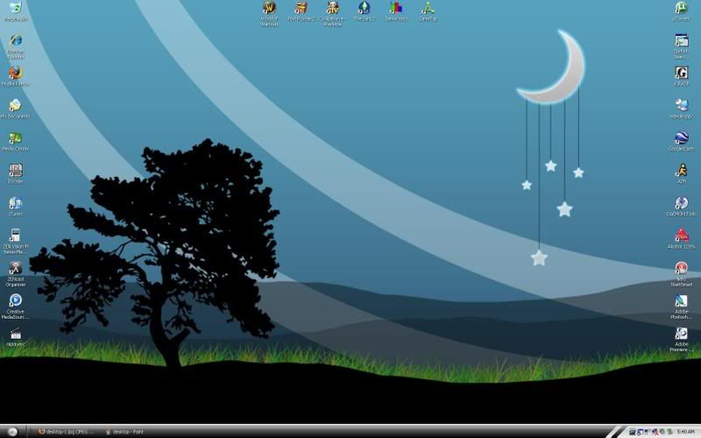
Task: Open Civilization IV Warlords shortcut
Action: point(332,9)
